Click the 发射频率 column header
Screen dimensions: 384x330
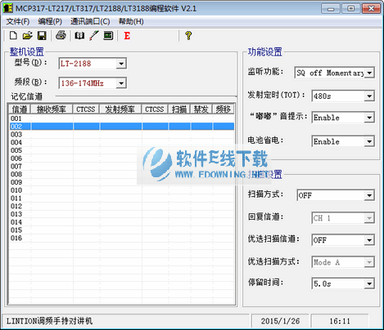(120, 109)
